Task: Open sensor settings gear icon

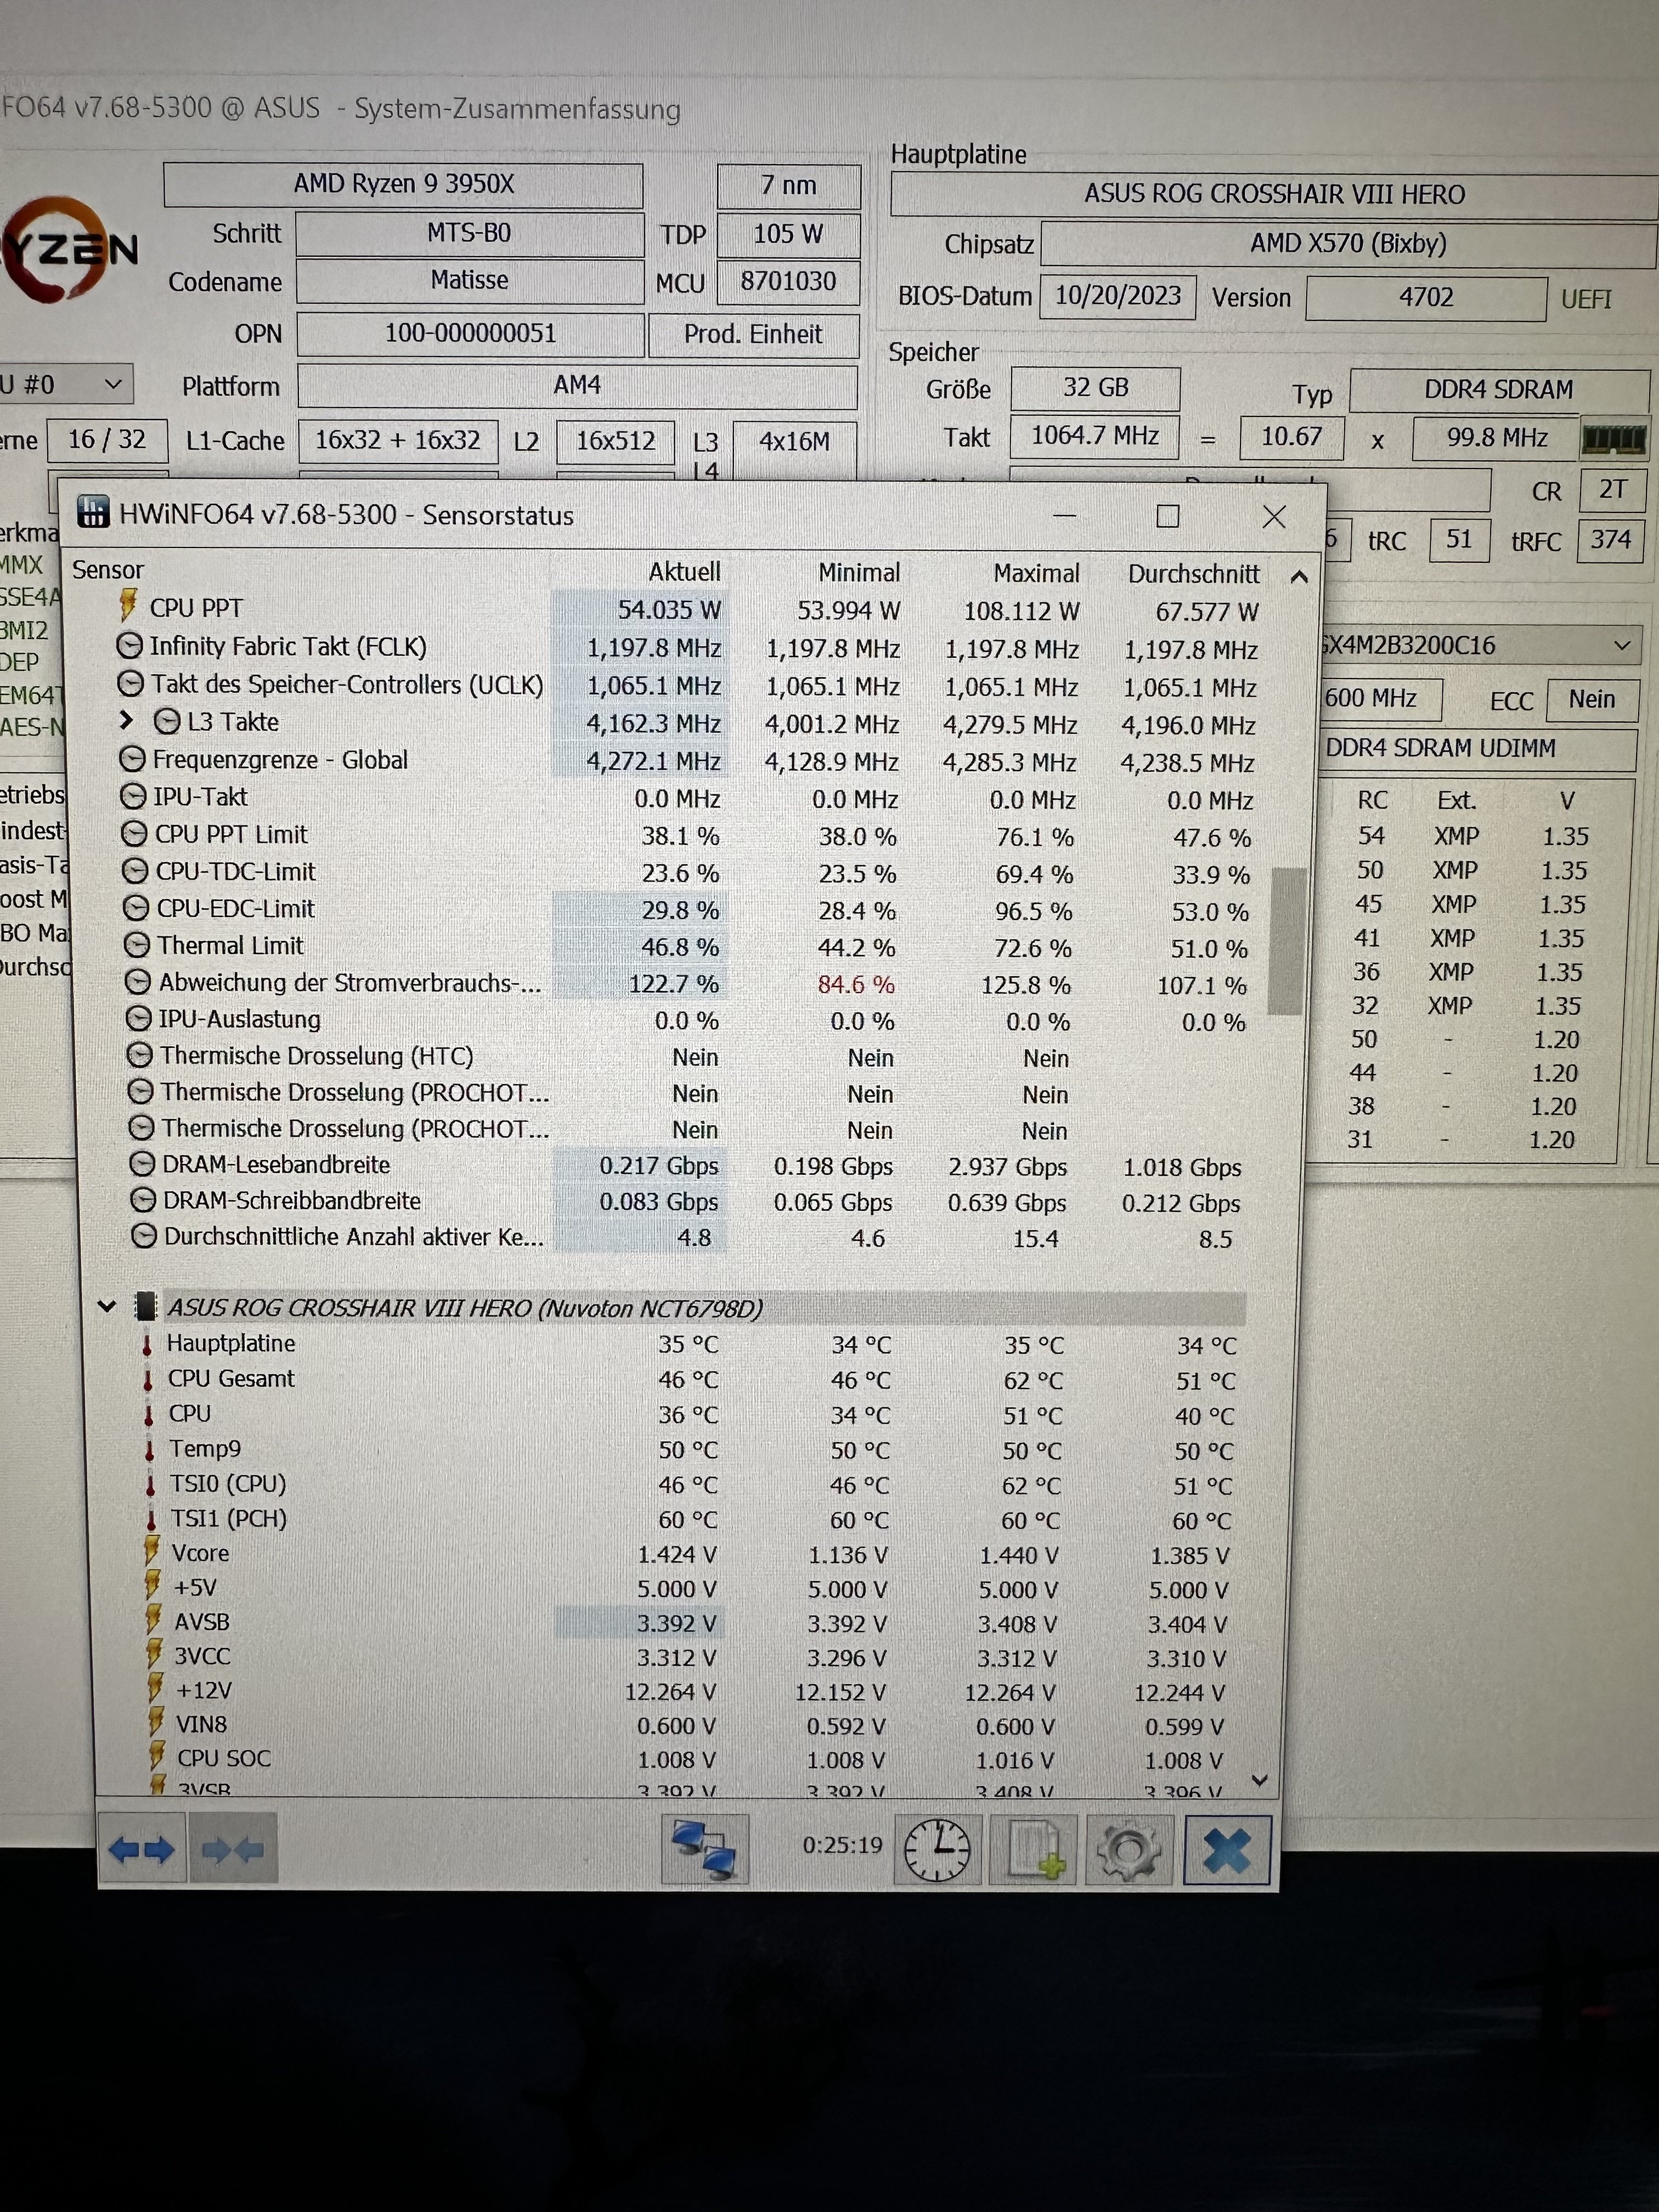Action: (x=1129, y=1850)
